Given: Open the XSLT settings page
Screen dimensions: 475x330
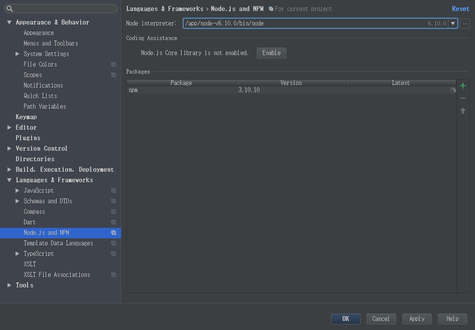Looking at the screenshot, I should point(30,264).
